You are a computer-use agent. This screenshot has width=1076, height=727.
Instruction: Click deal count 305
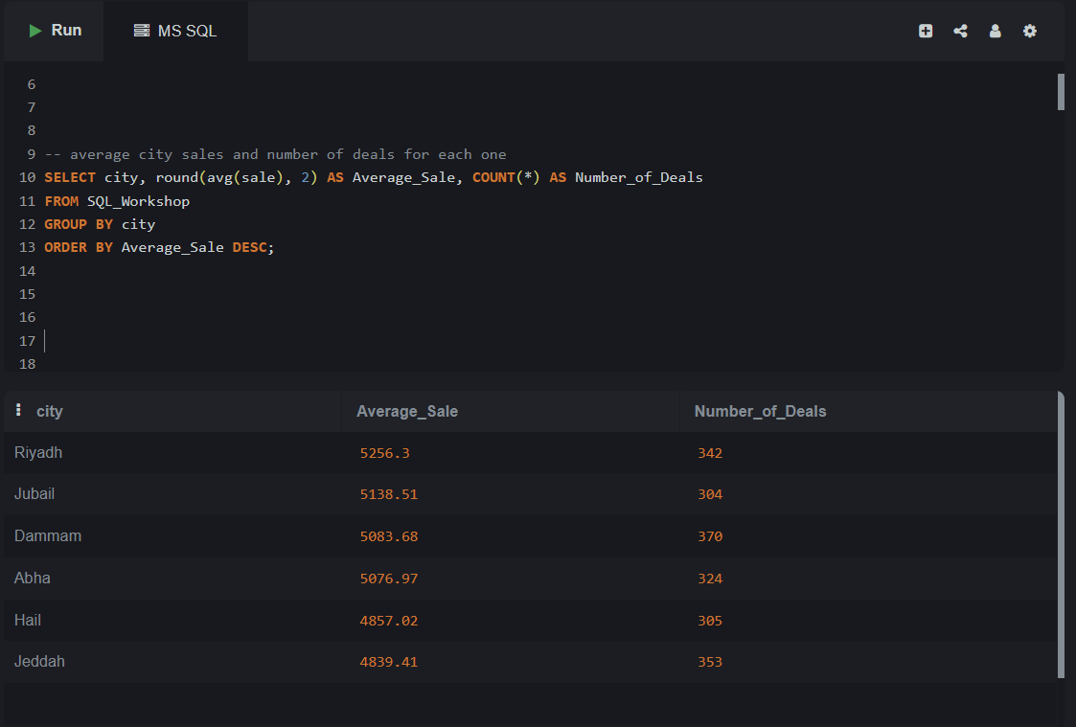click(710, 621)
